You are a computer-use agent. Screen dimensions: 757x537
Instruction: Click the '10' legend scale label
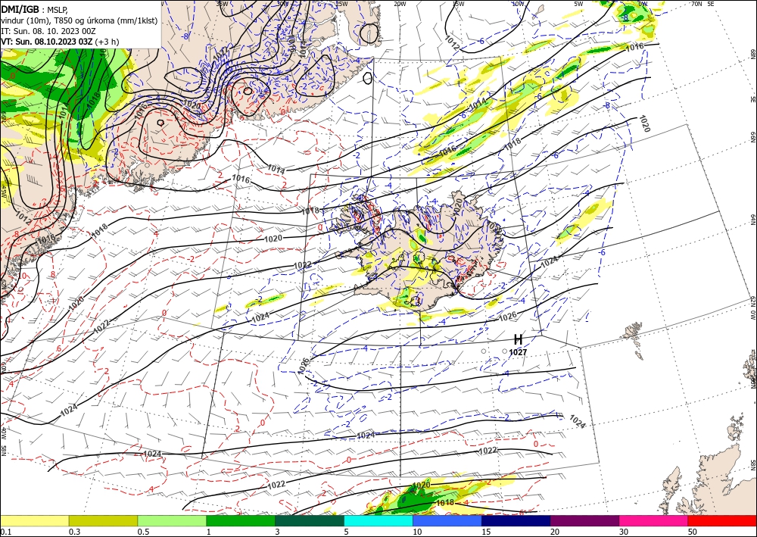[417, 532]
